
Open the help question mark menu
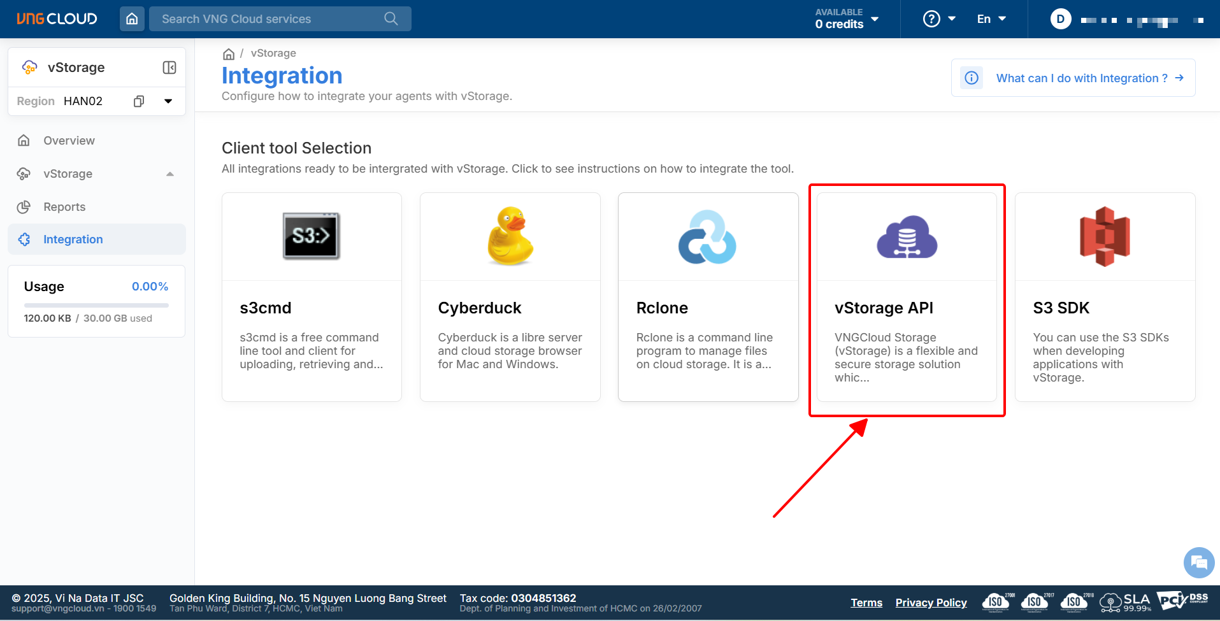[x=939, y=19]
